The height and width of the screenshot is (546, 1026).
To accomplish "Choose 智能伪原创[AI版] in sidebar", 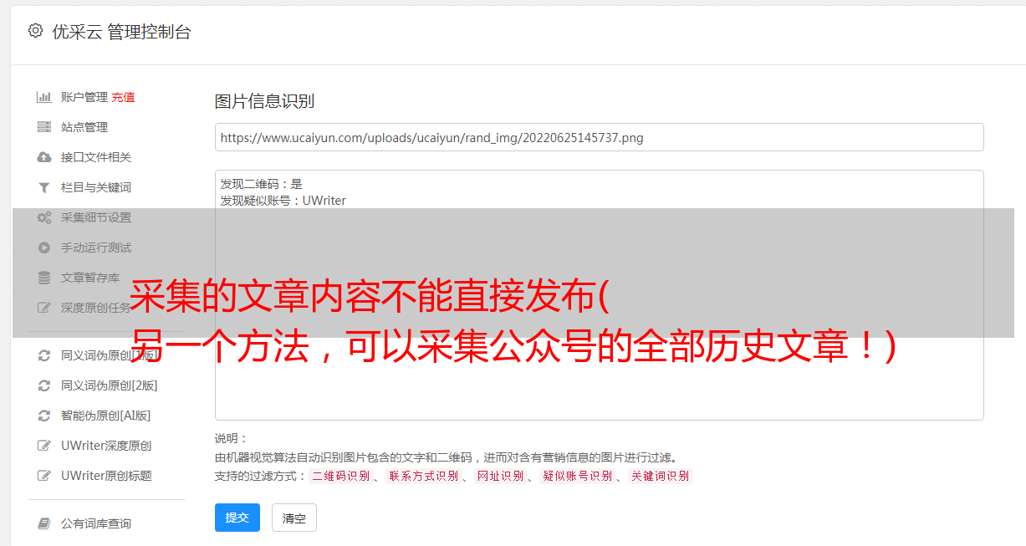I will click(x=106, y=416).
